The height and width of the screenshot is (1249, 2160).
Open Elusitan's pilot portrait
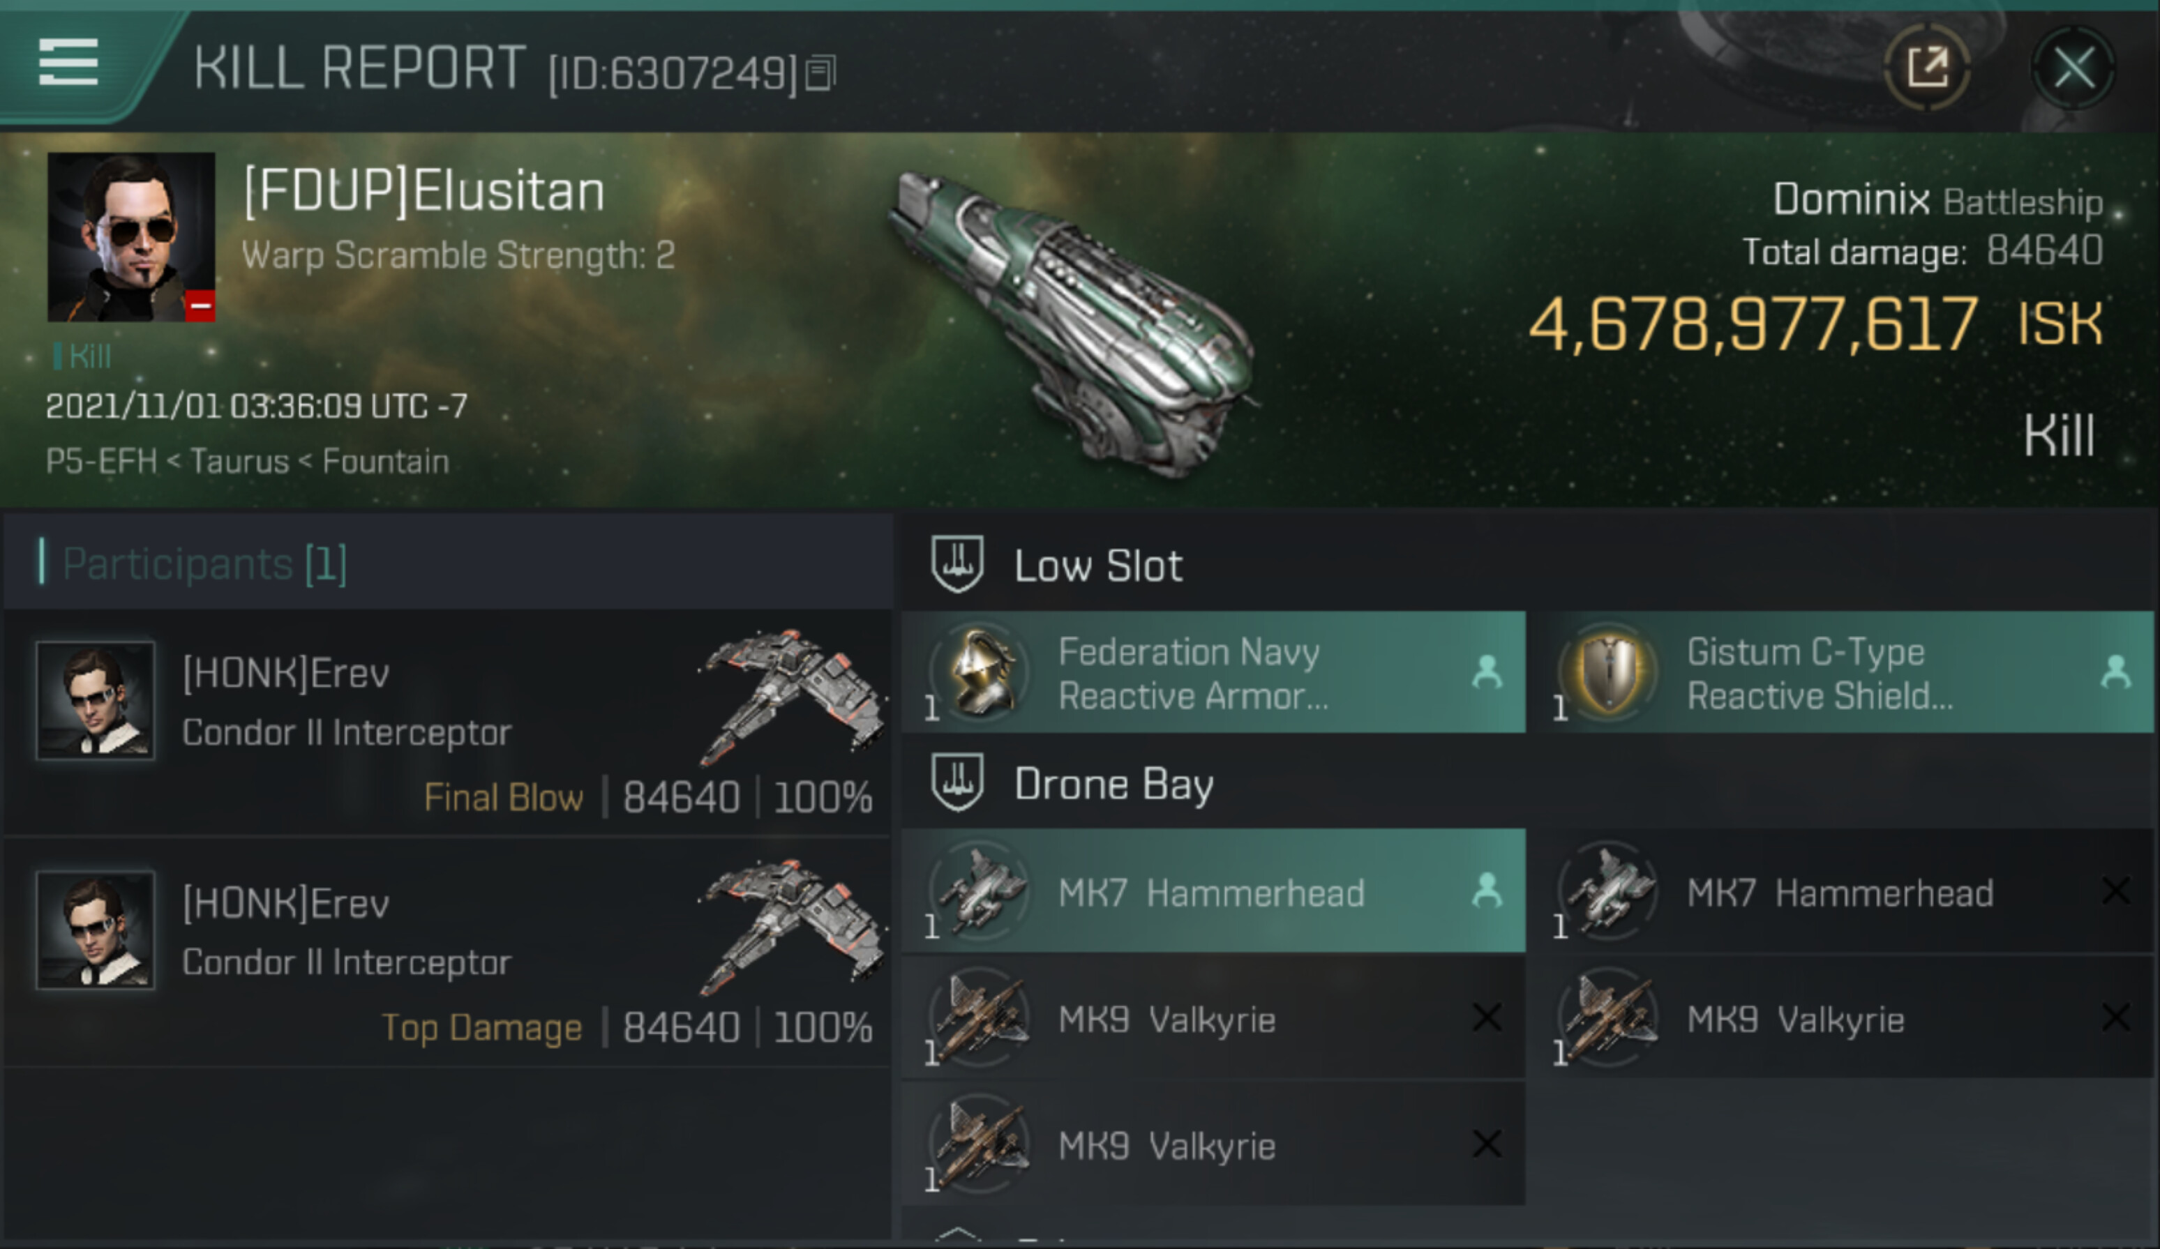131,237
